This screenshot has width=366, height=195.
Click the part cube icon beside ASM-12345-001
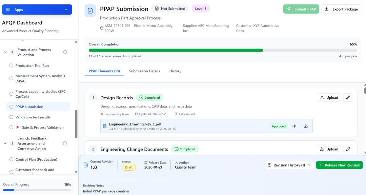pyautogui.click(x=102, y=28)
